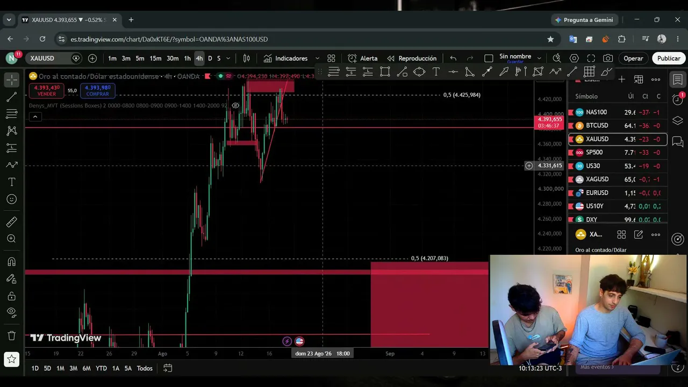Select the Text tool in left sidebar
The image size is (688, 387).
pyautogui.click(x=12, y=182)
